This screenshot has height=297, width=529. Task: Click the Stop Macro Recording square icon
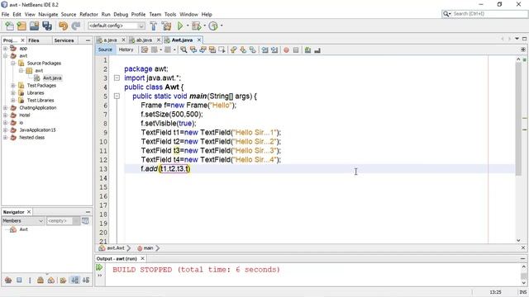[x=296, y=49]
